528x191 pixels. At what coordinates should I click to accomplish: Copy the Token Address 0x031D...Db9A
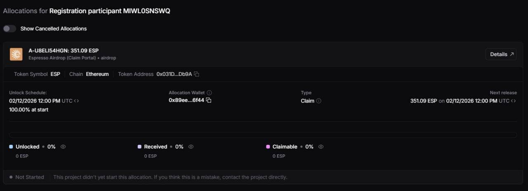click(197, 74)
